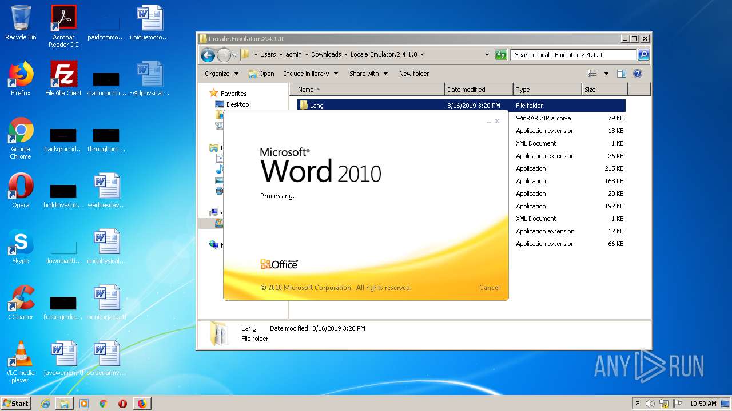This screenshot has width=732, height=411.
Task: Click the Explorer Back navigation arrow
Action: tap(208, 55)
